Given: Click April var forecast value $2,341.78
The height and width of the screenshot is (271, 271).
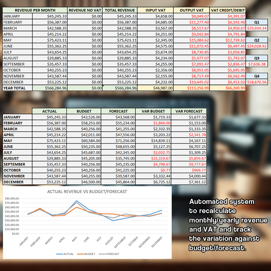Looking at the screenshot, I should [x=189, y=135].
